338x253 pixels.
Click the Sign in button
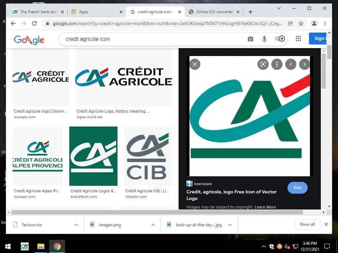(318, 39)
